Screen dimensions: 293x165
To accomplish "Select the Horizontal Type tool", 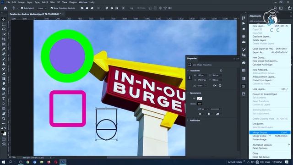I will [4, 99].
